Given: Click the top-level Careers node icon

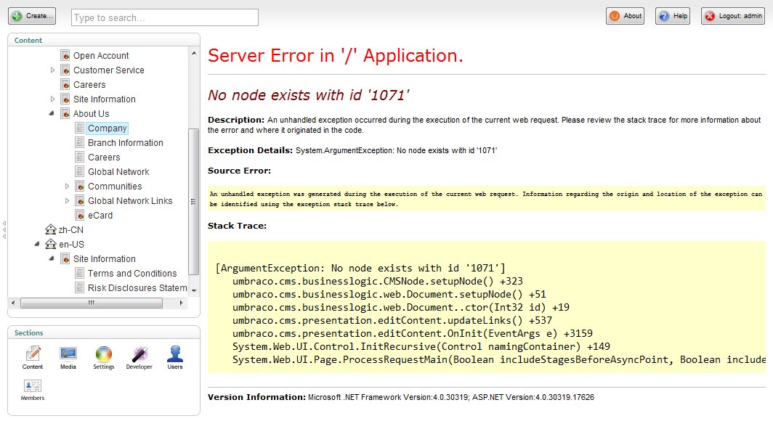Looking at the screenshot, I should (65, 85).
